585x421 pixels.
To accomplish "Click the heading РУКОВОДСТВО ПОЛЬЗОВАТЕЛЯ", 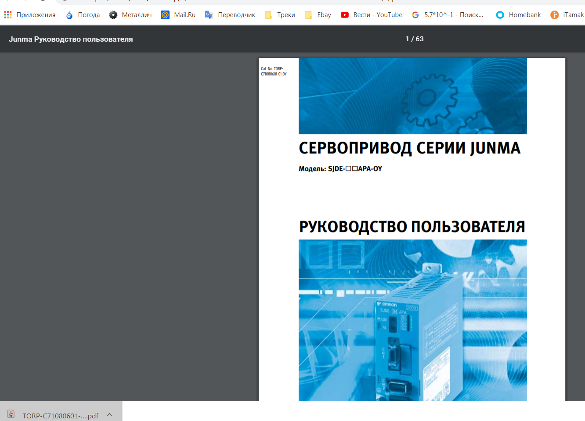I will coord(412,227).
